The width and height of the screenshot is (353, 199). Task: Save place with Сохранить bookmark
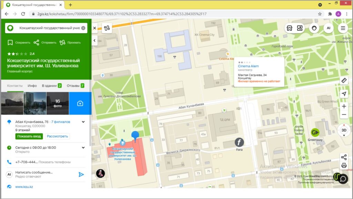click(x=19, y=42)
